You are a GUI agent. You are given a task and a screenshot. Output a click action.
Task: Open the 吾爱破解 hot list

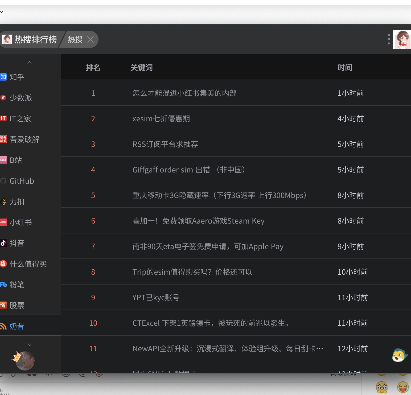coord(24,139)
